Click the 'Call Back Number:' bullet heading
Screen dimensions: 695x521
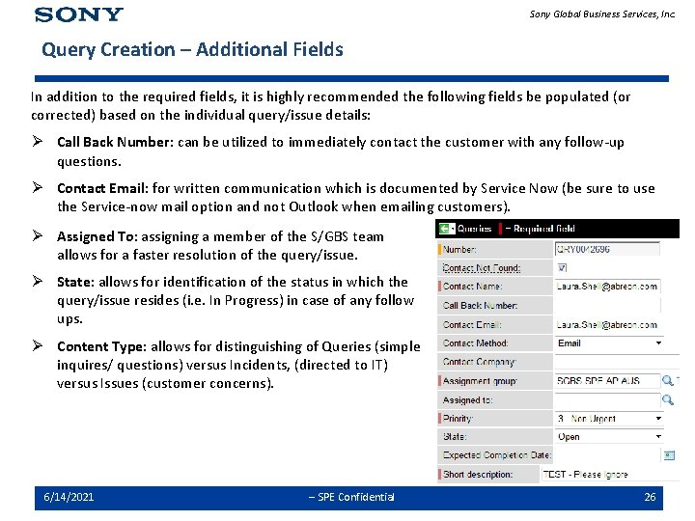pyautogui.click(x=115, y=142)
